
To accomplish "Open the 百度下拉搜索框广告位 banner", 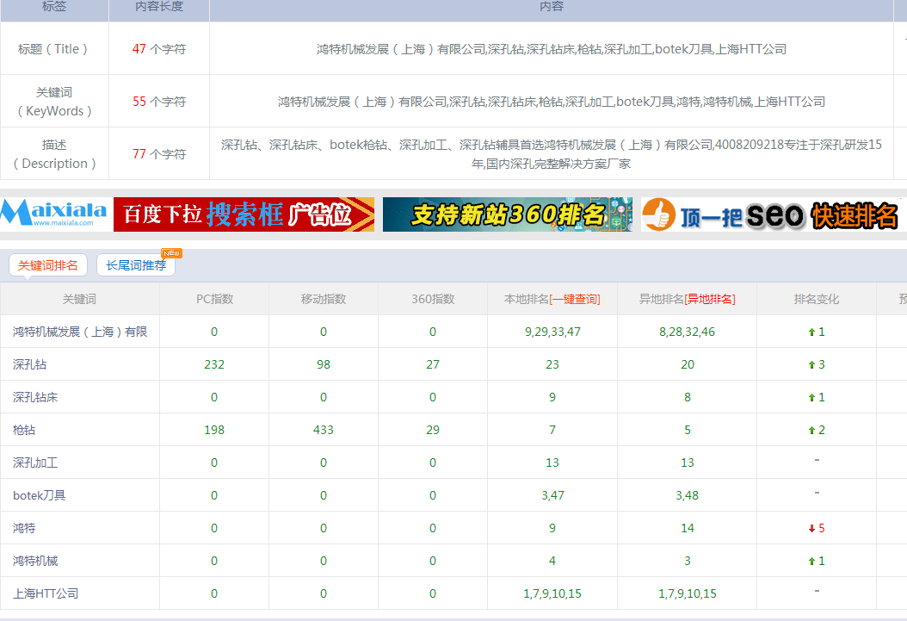I will point(244,214).
